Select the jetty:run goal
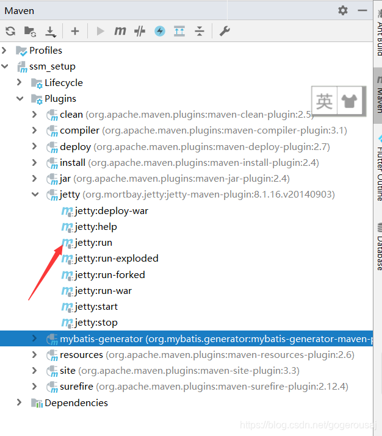382x436 pixels. (x=93, y=243)
